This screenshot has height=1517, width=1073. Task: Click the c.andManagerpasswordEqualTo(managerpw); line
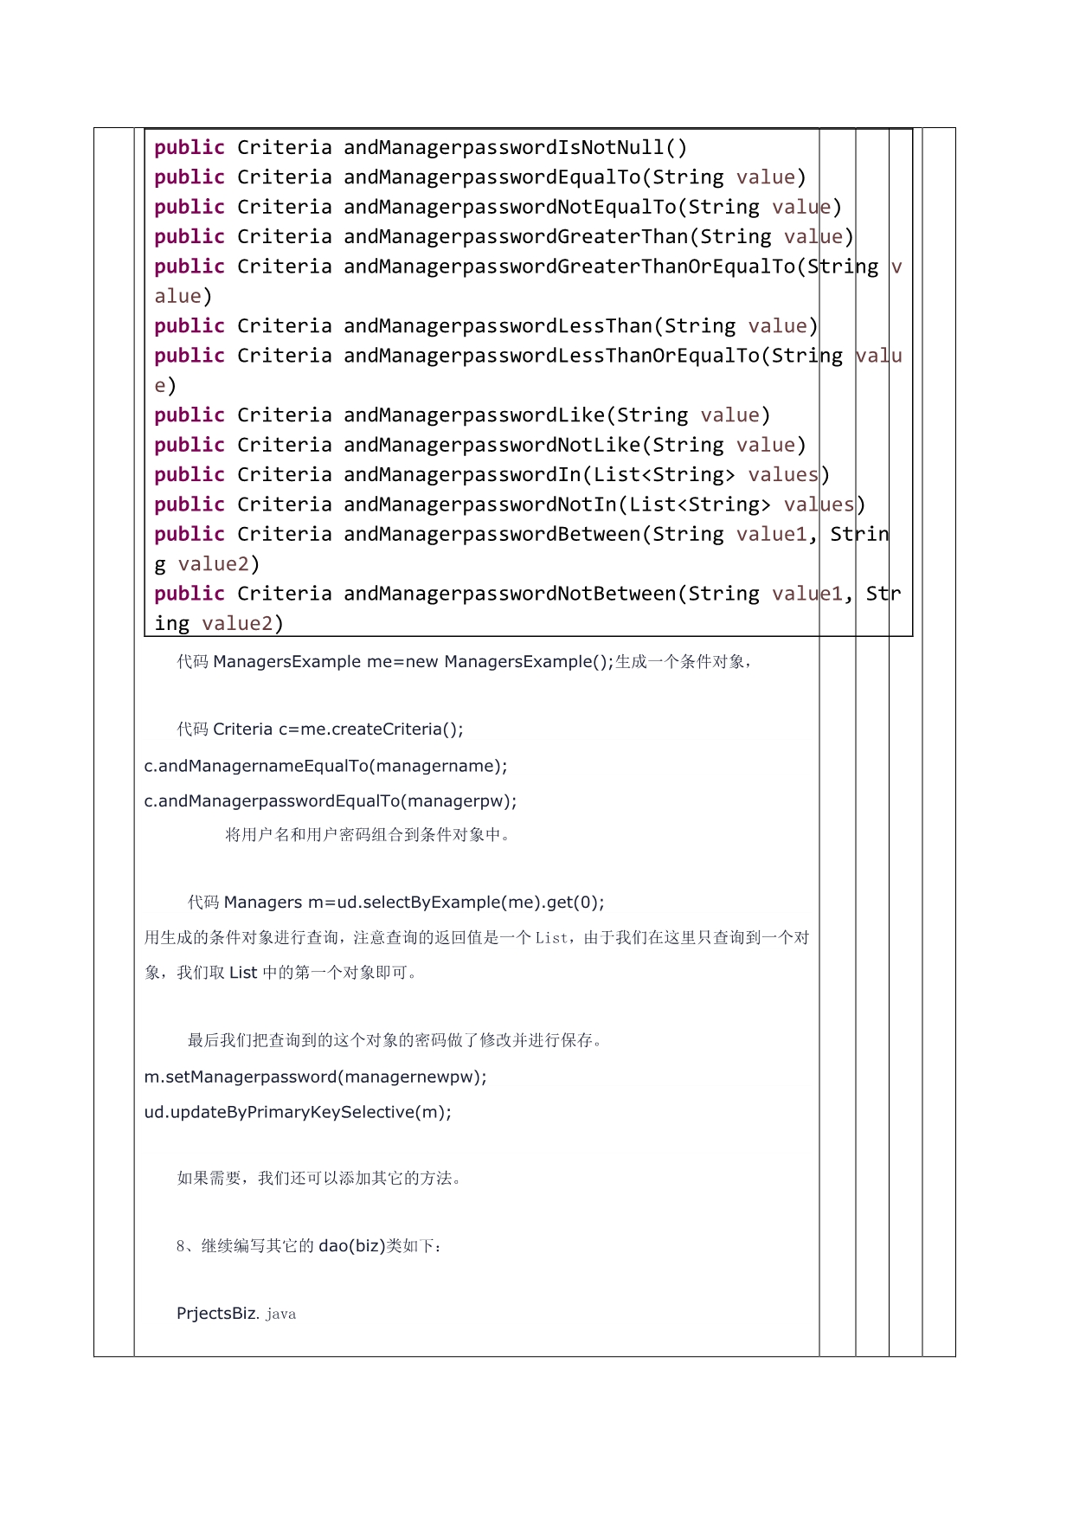(x=331, y=801)
